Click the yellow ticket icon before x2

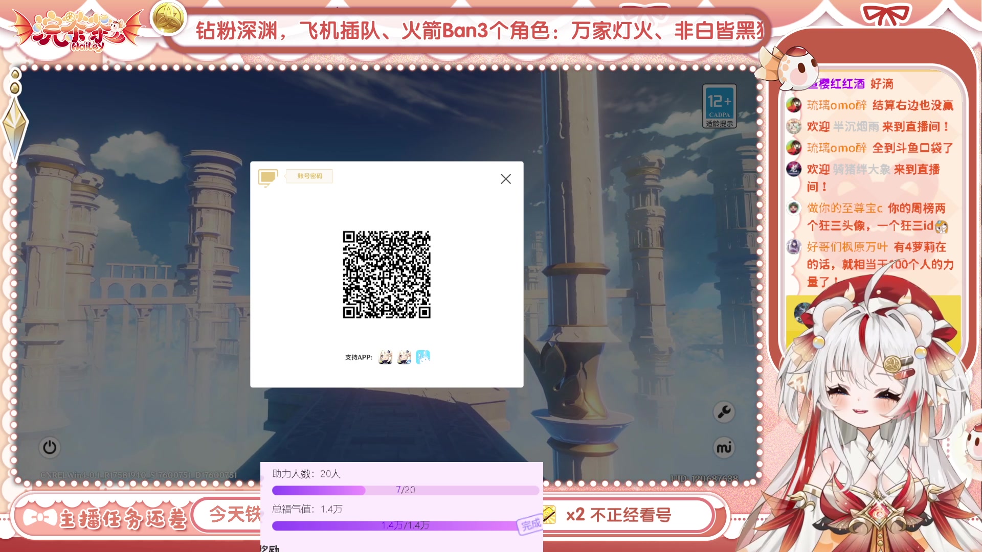coord(550,515)
